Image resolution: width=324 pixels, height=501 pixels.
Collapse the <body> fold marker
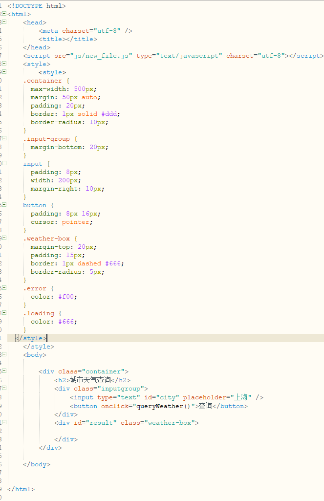pos(4,354)
